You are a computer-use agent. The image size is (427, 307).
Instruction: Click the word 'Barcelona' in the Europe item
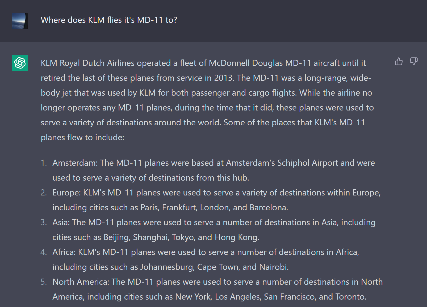click(268, 207)
